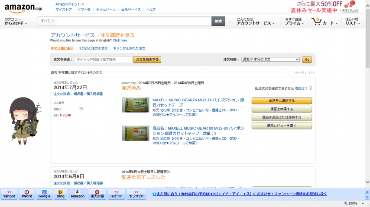Select the 注文日順に表示 tab
The image size is (370, 207).
62,48
